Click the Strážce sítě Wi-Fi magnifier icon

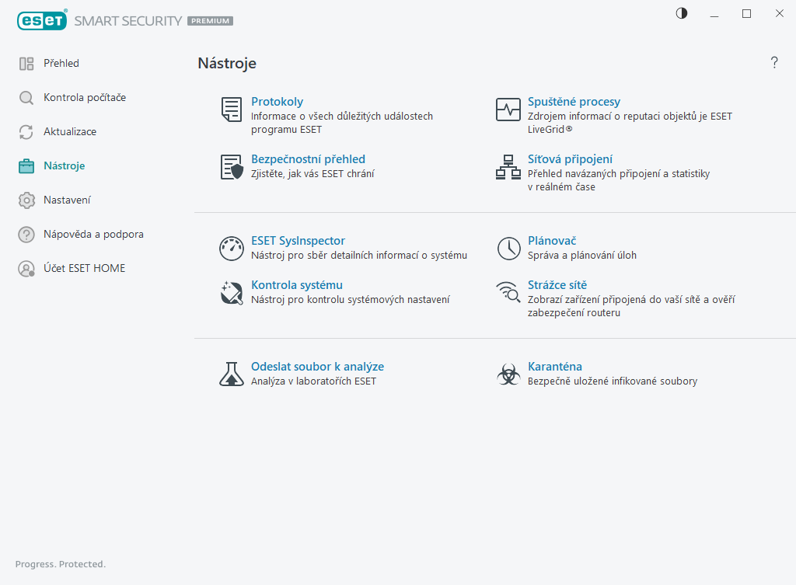pyautogui.click(x=508, y=292)
